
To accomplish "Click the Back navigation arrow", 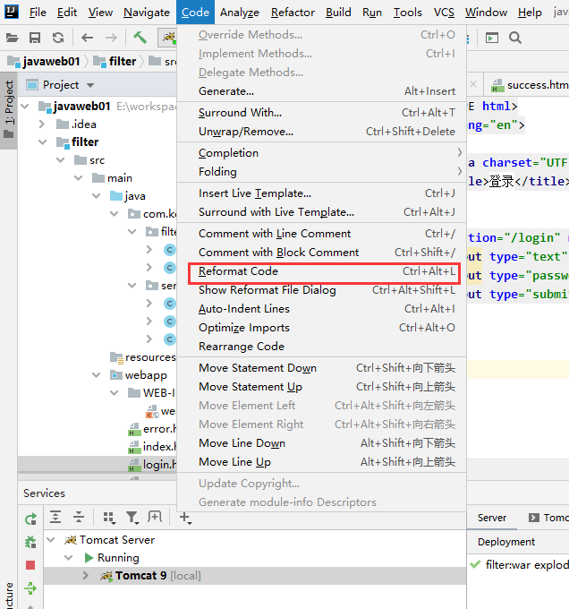I will pos(88,38).
